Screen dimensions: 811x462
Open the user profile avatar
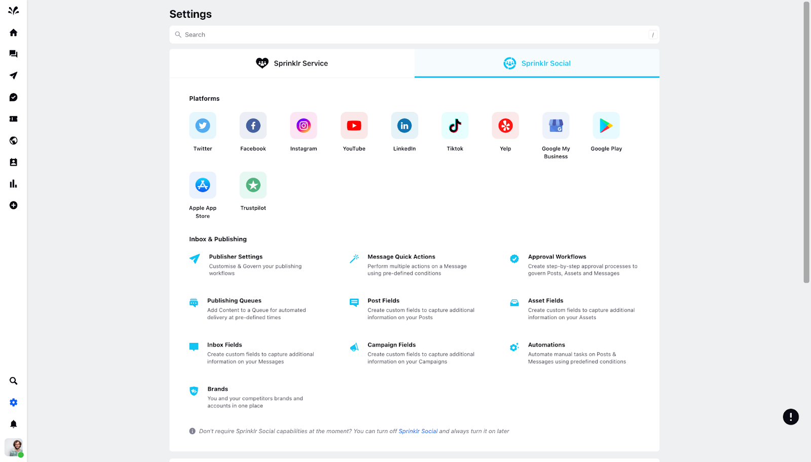[x=14, y=447]
